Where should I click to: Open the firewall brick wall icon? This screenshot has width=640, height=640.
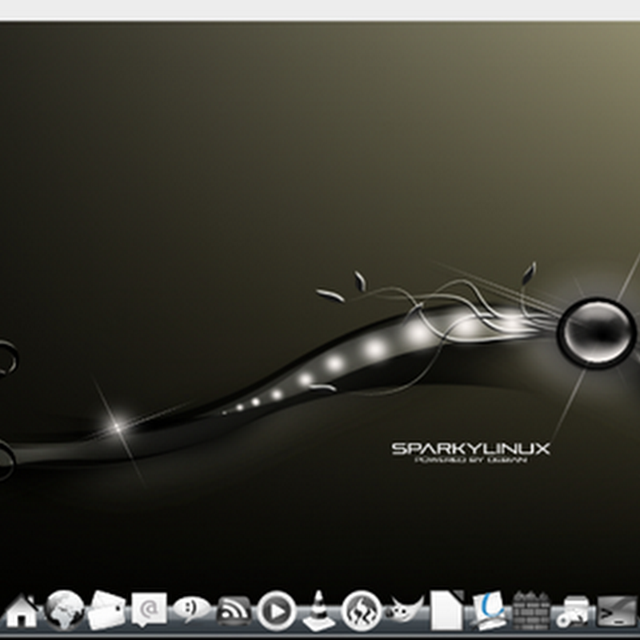pyautogui.click(x=532, y=610)
